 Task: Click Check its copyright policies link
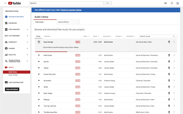(x=71, y=10)
